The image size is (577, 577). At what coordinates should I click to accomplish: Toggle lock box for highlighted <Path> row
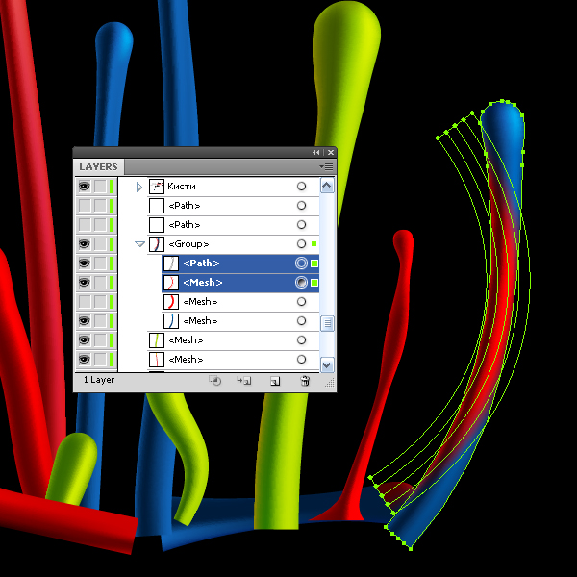point(100,263)
